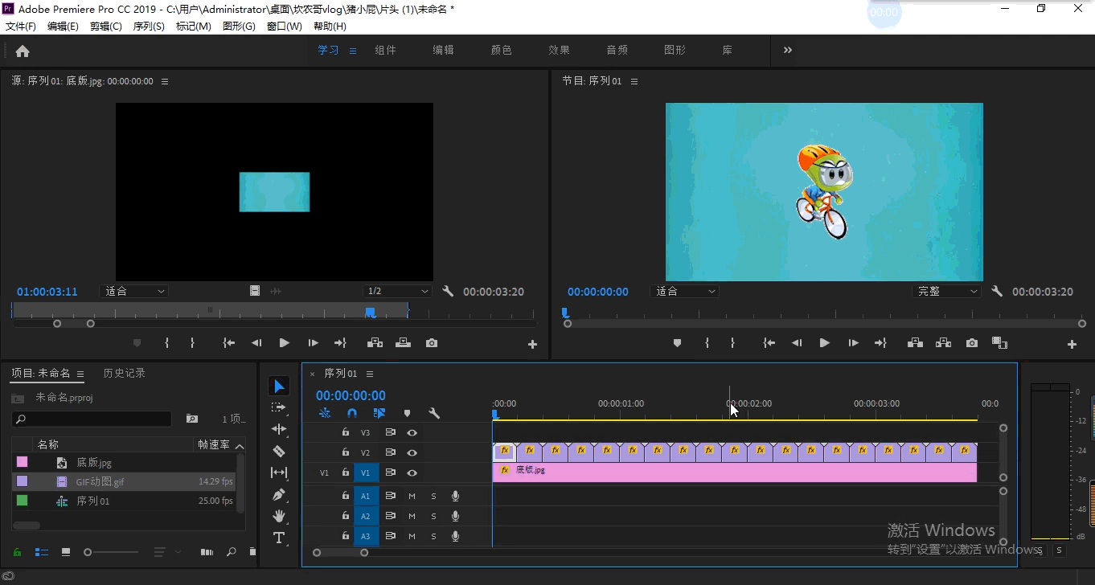
Task: Play in Program monitor
Action: click(824, 343)
